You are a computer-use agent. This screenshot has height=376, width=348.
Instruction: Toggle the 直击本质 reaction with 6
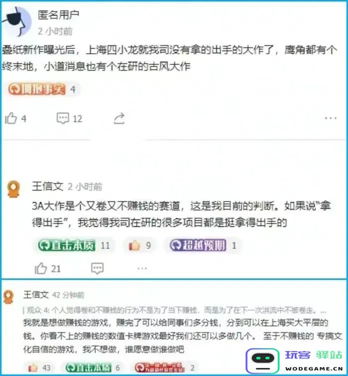coord(92,368)
